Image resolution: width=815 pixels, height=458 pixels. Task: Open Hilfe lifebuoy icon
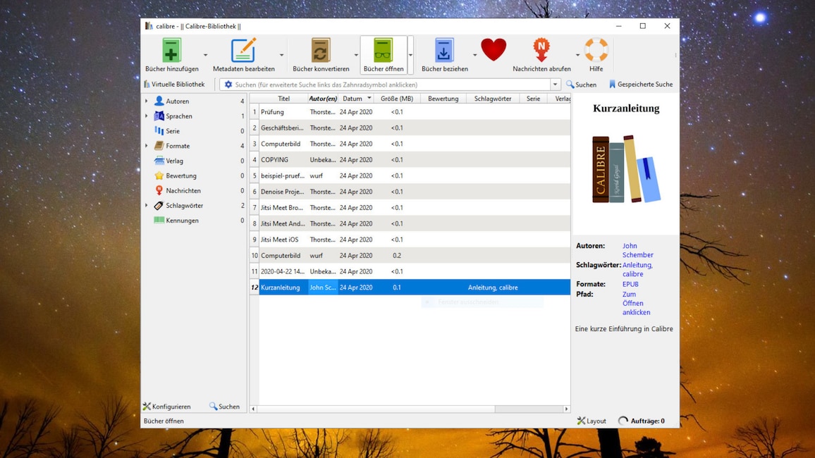[x=596, y=50]
